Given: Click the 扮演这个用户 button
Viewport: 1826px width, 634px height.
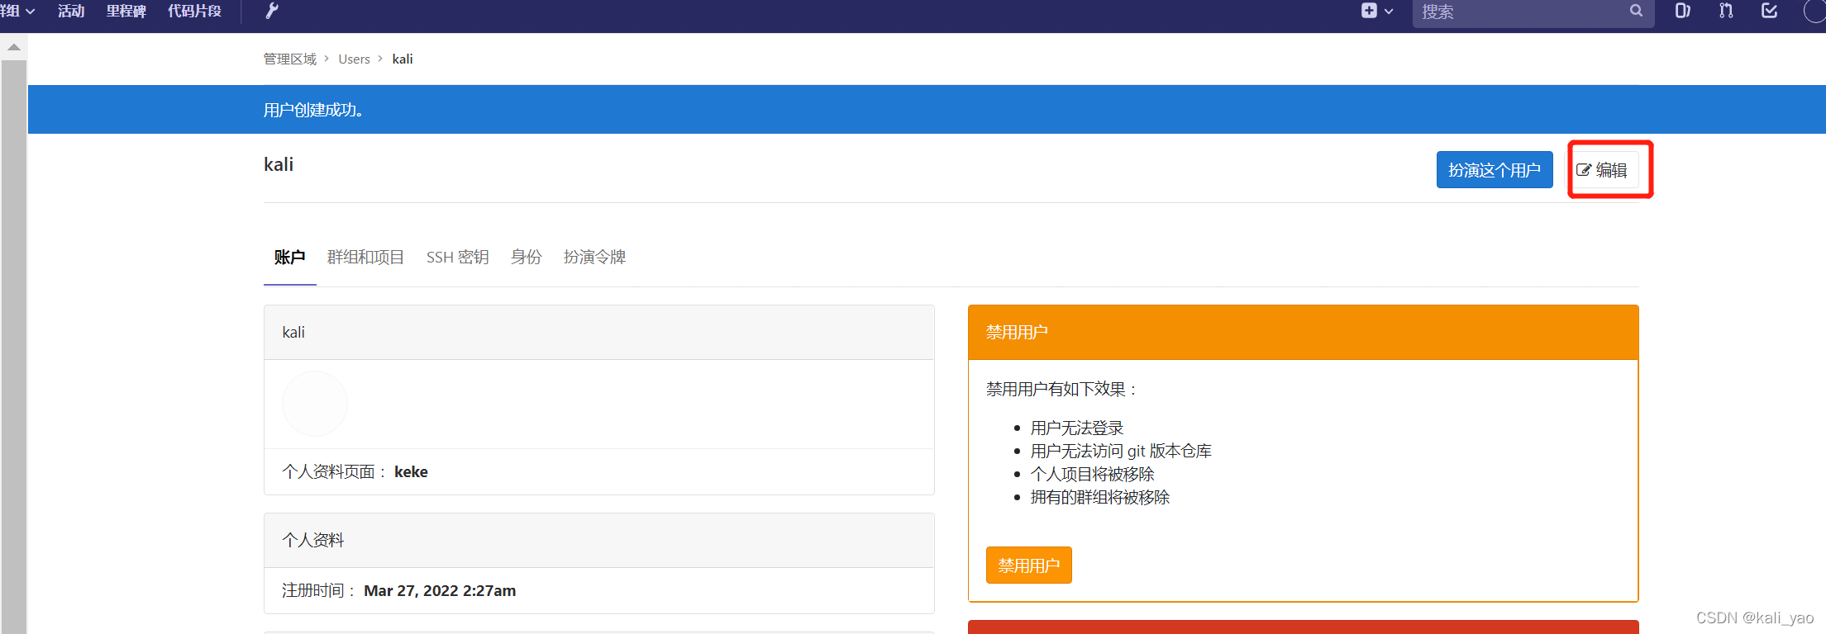Looking at the screenshot, I should pyautogui.click(x=1495, y=170).
